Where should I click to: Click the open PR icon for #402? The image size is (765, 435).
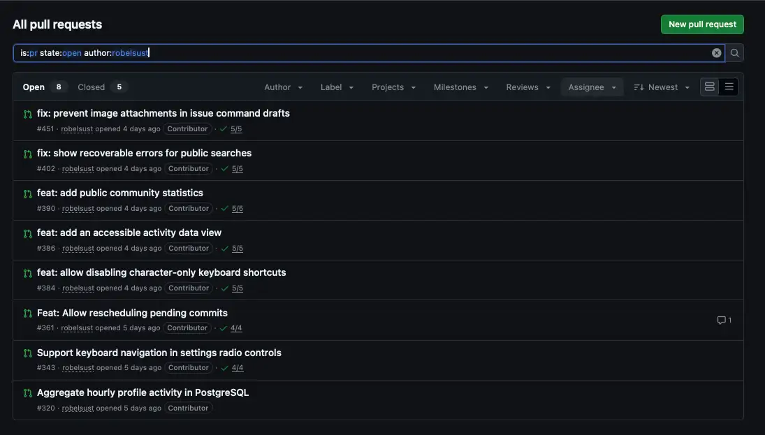tap(28, 154)
